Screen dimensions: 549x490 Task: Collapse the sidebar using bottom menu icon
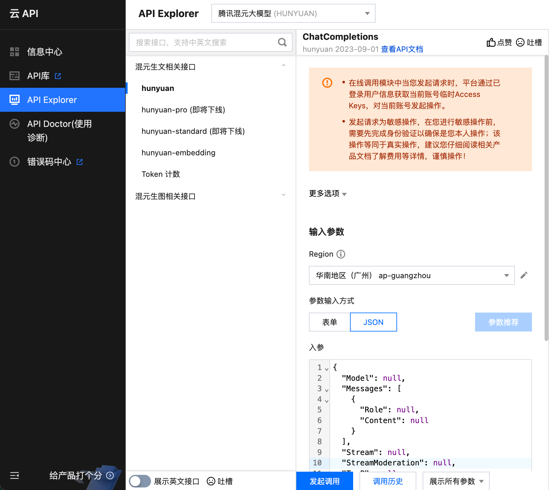[x=15, y=475]
